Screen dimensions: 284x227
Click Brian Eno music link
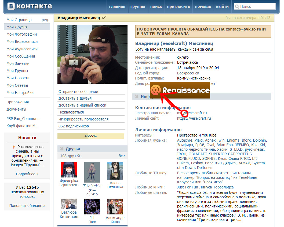[225, 145]
